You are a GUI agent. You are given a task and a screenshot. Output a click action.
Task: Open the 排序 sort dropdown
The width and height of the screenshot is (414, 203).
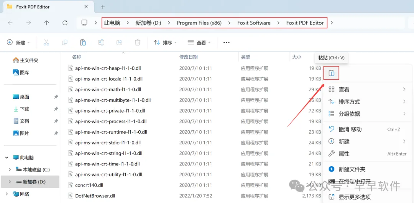[165, 43]
